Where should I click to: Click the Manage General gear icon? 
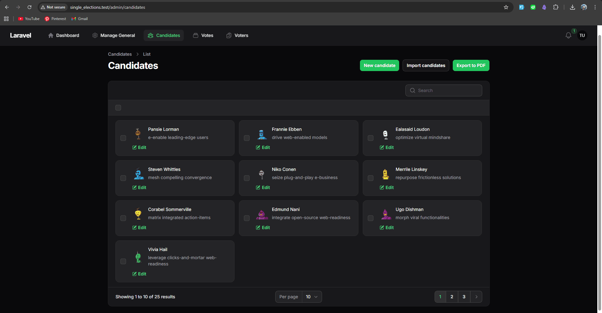tap(95, 35)
